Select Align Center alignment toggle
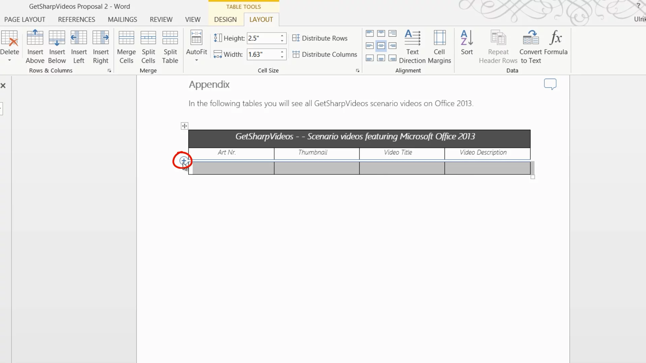 (x=381, y=46)
